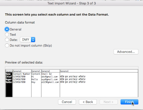Select the Hindi text column in preview
143x110 pixels.
(x=99, y=83)
